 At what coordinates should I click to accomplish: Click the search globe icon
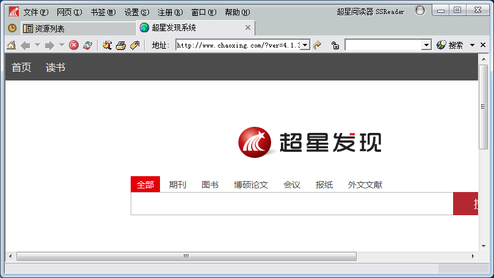pos(441,45)
